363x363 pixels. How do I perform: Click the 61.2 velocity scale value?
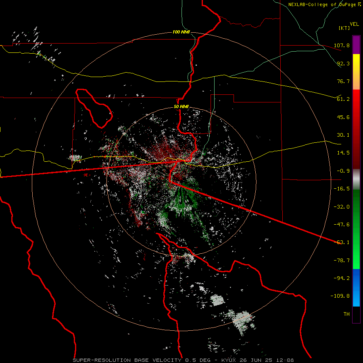[343, 99]
